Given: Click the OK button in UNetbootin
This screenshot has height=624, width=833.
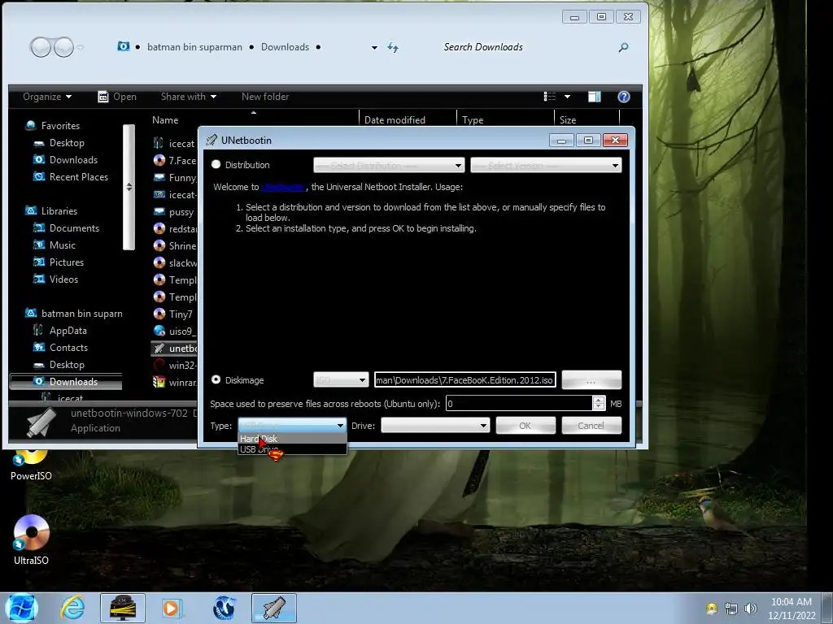Looking at the screenshot, I should point(526,426).
